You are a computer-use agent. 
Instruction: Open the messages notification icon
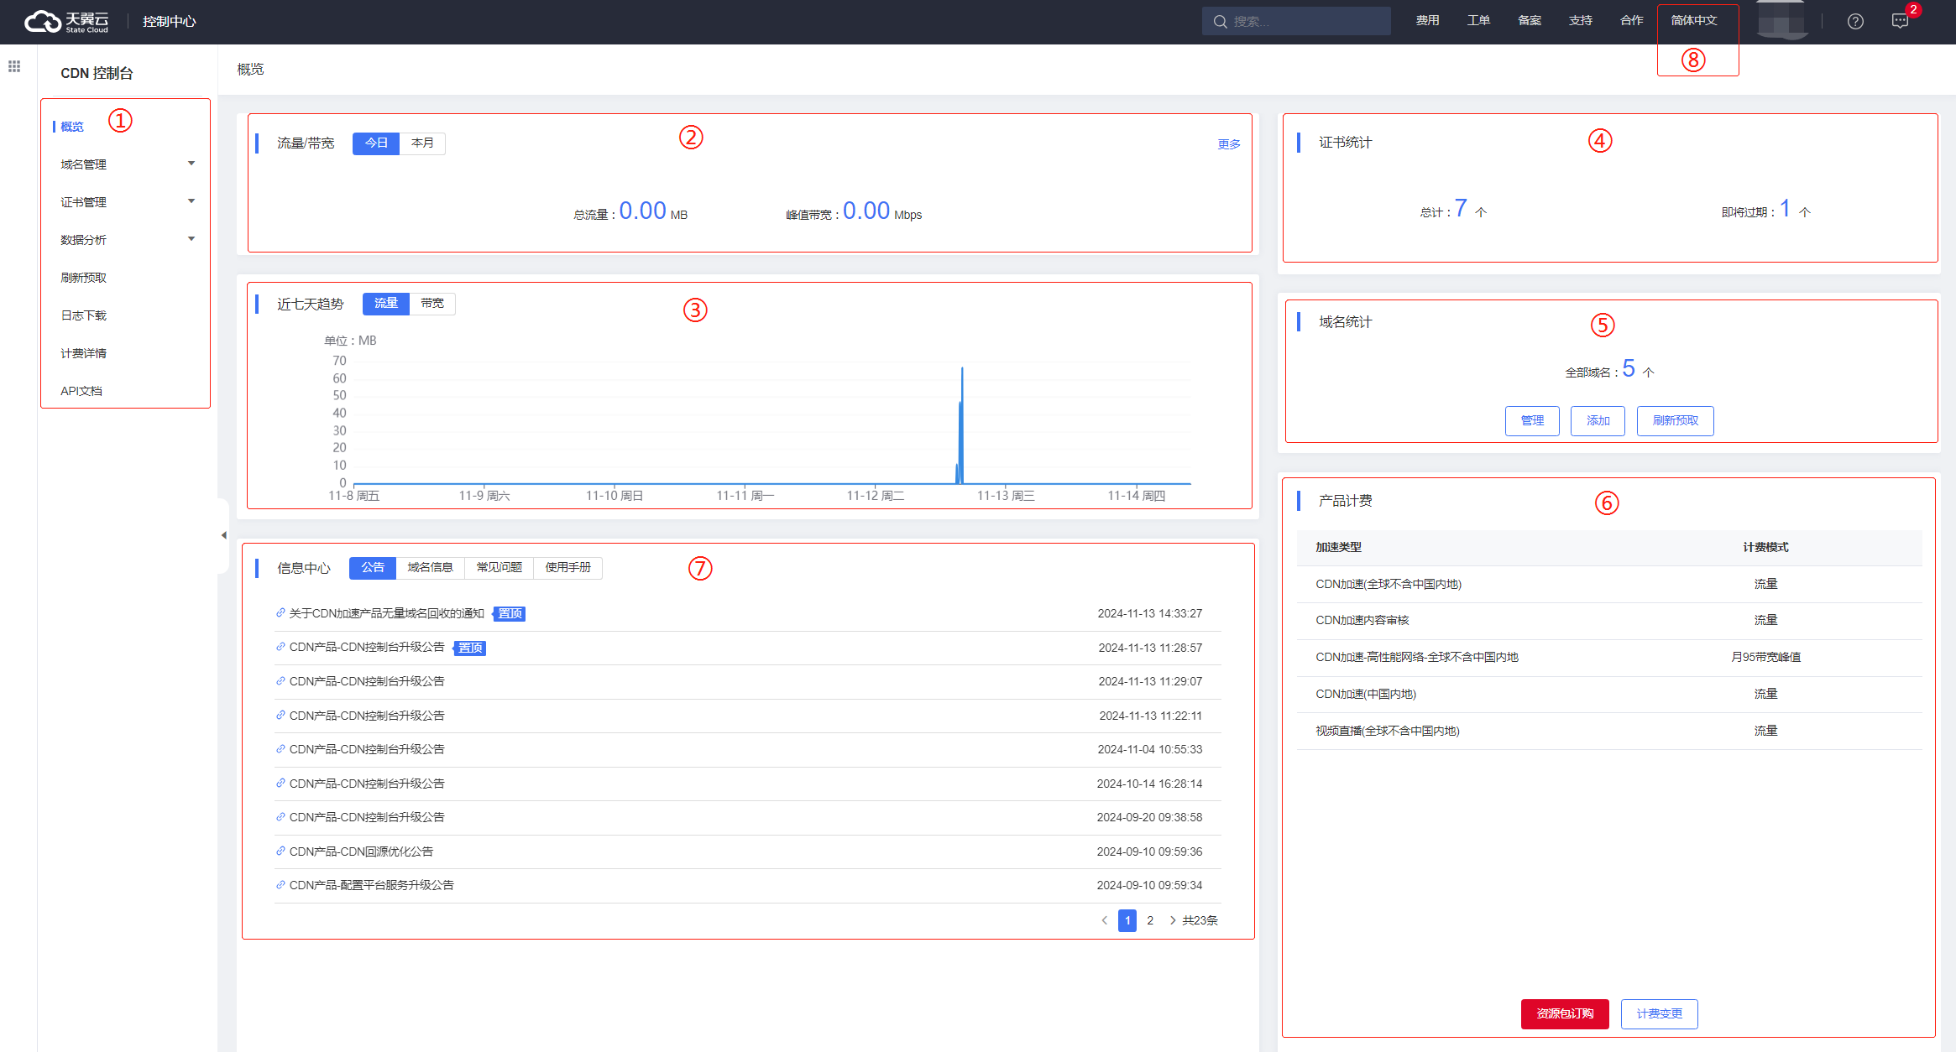click(1900, 22)
